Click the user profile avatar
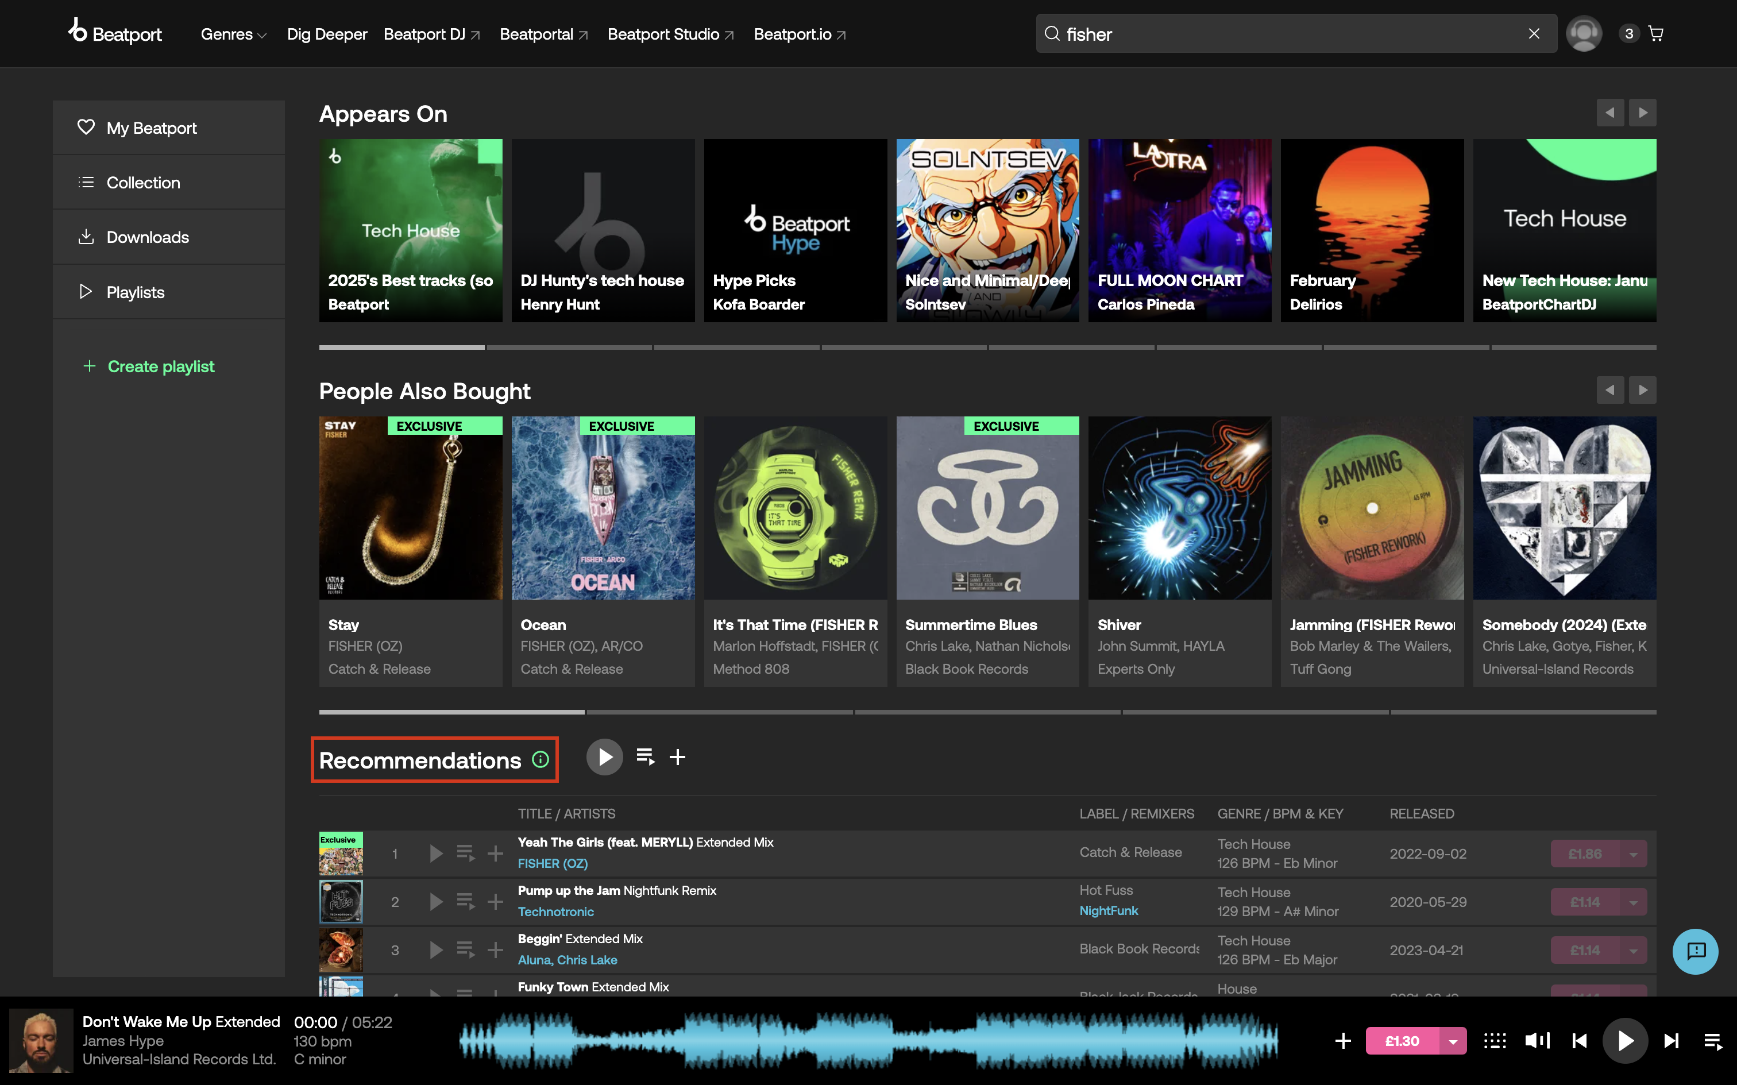The height and width of the screenshot is (1085, 1737). (1584, 34)
